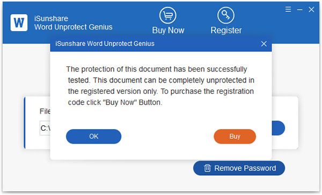This screenshot has height=195, width=322.
Task: Click the blue accent bar of the file panel
Action: 25,123
